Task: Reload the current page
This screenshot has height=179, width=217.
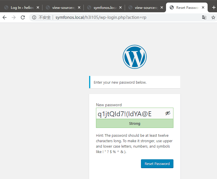Action: (x=23, y=17)
